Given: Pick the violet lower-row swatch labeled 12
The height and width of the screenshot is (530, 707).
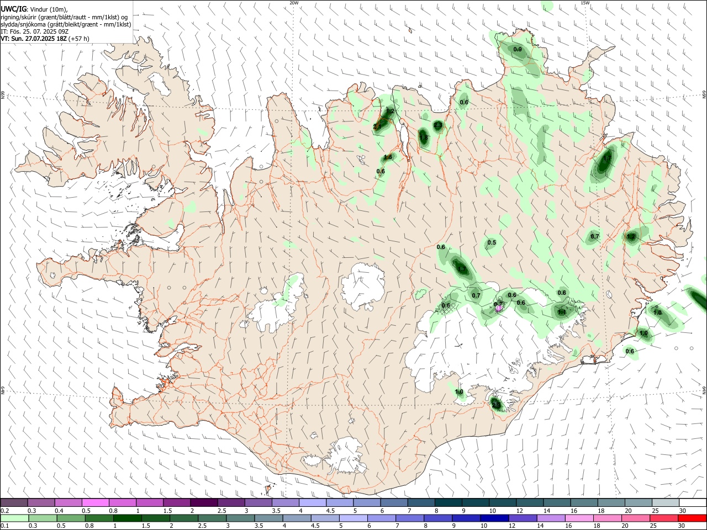Looking at the screenshot, I should pos(523,518).
